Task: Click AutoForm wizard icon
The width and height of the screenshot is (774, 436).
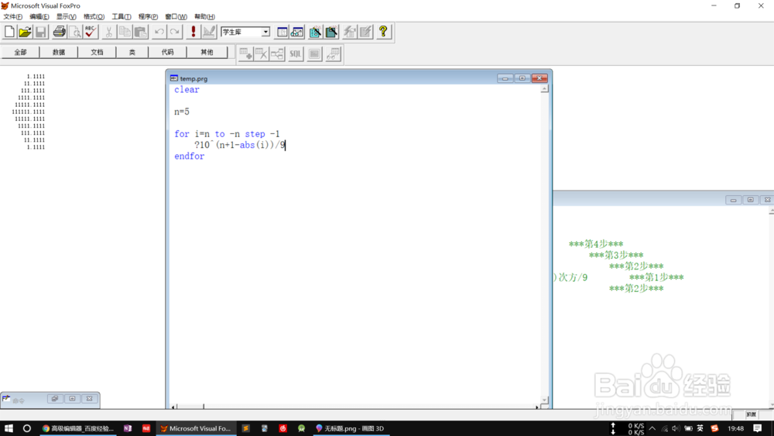Action: (350, 32)
